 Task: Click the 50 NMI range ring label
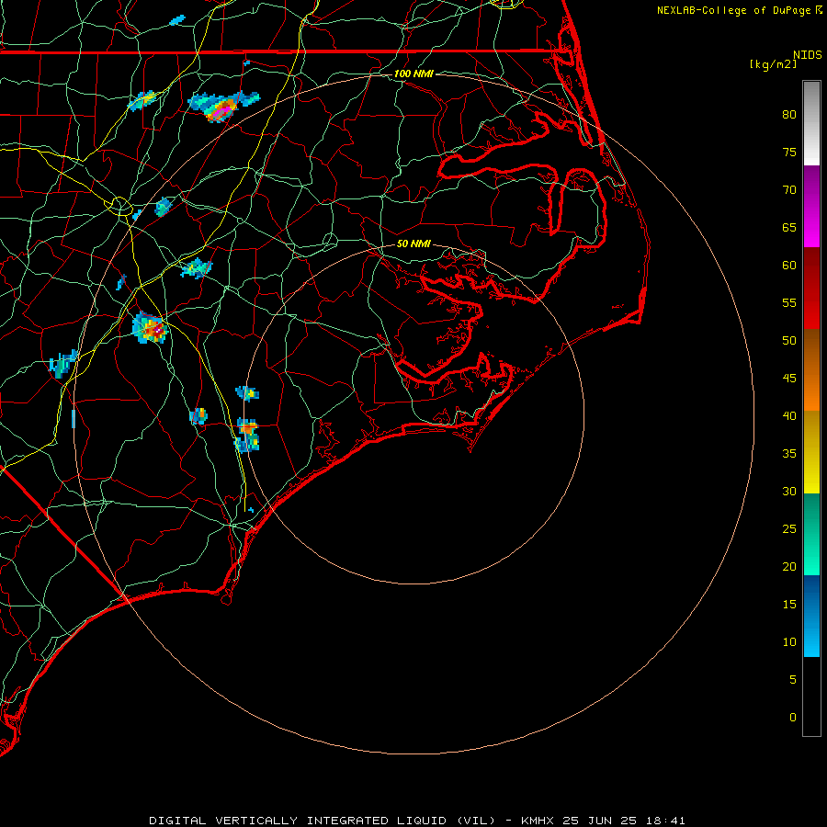[414, 244]
